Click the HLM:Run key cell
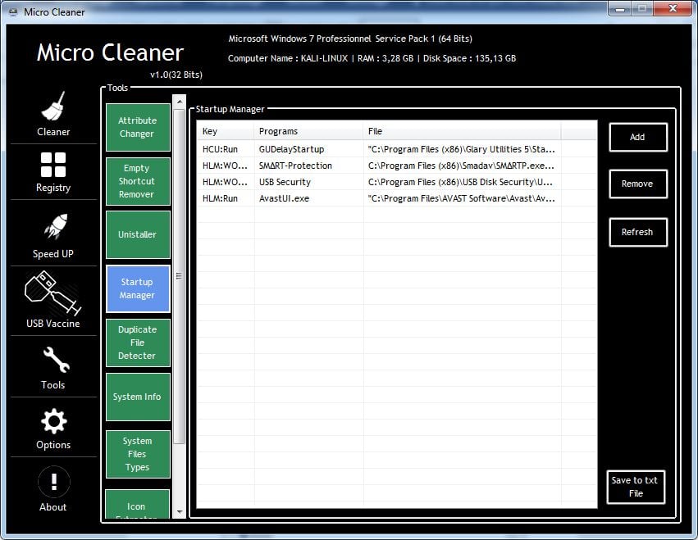The height and width of the screenshot is (540, 698). pyautogui.click(x=221, y=199)
